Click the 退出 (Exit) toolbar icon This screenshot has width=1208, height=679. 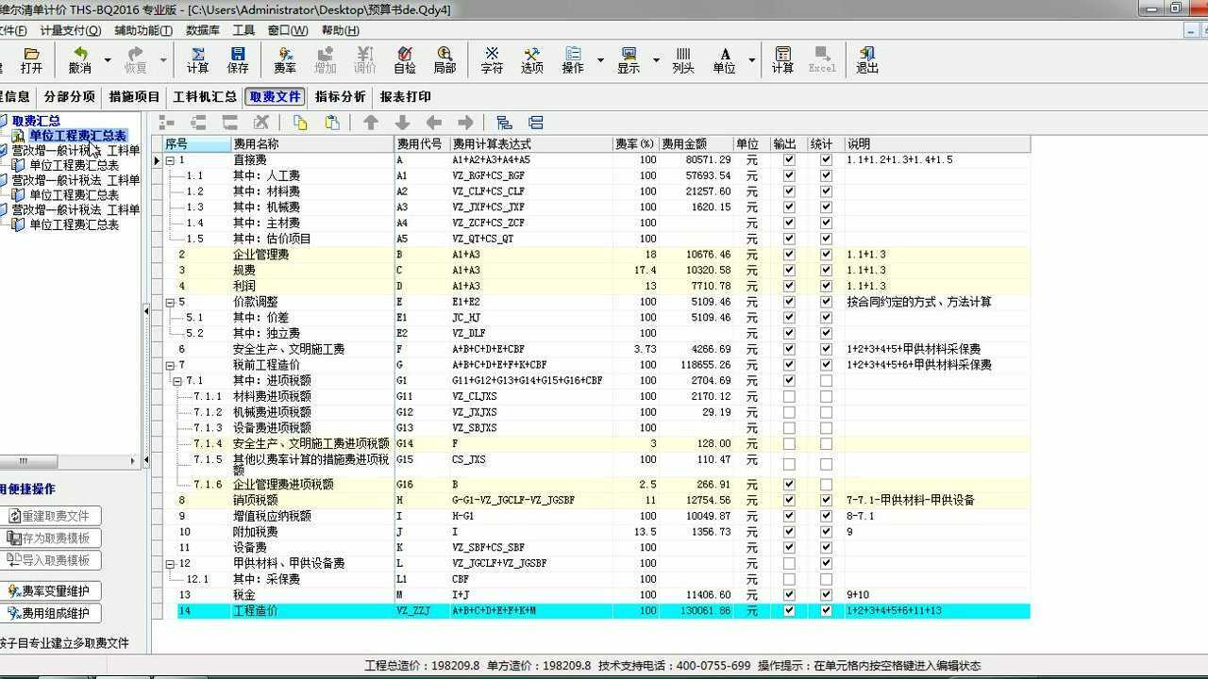(866, 59)
